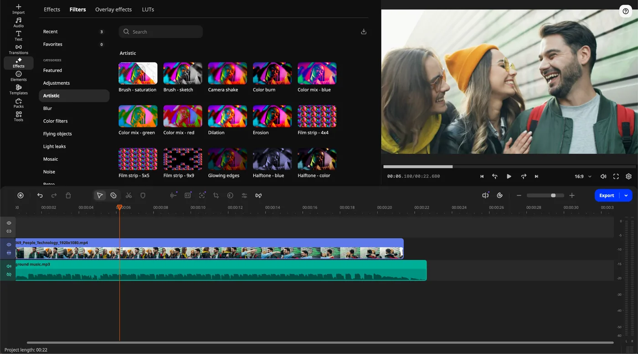This screenshot has height=354, width=638.
Task: Toggle the unlink icon on the audio track
Action: pyautogui.click(x=9, y=274)
